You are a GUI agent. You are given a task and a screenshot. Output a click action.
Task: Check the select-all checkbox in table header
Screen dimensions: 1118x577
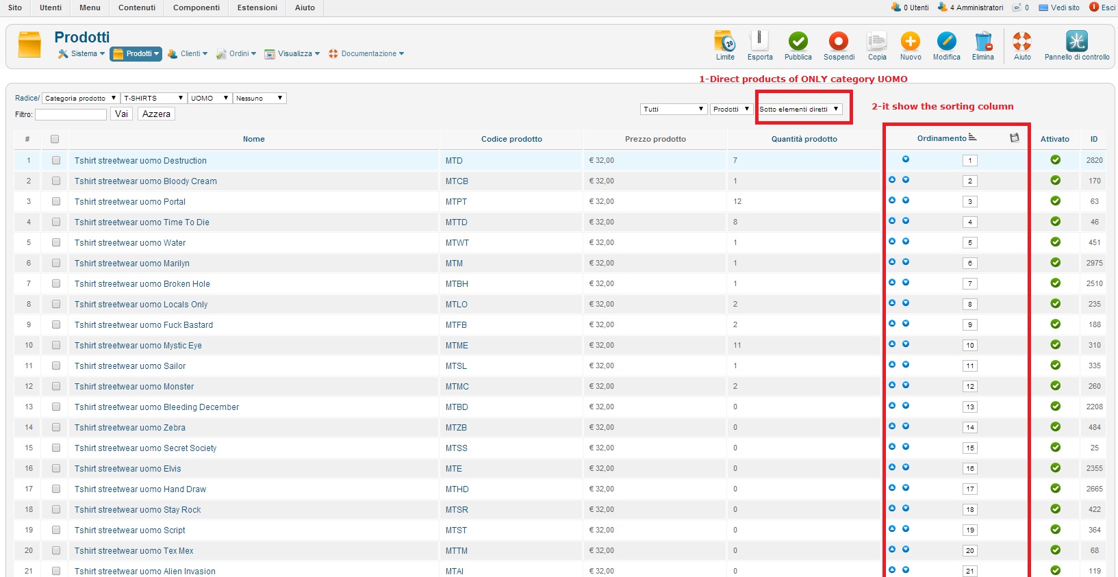coord(55,139)
